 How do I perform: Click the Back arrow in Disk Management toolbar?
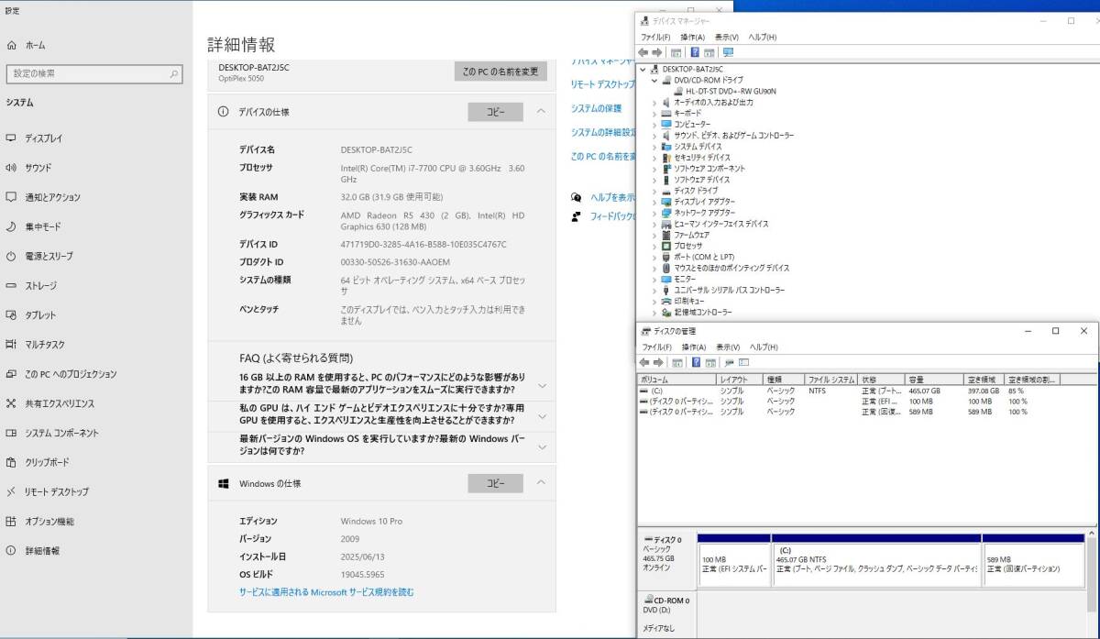click(644, 362)
